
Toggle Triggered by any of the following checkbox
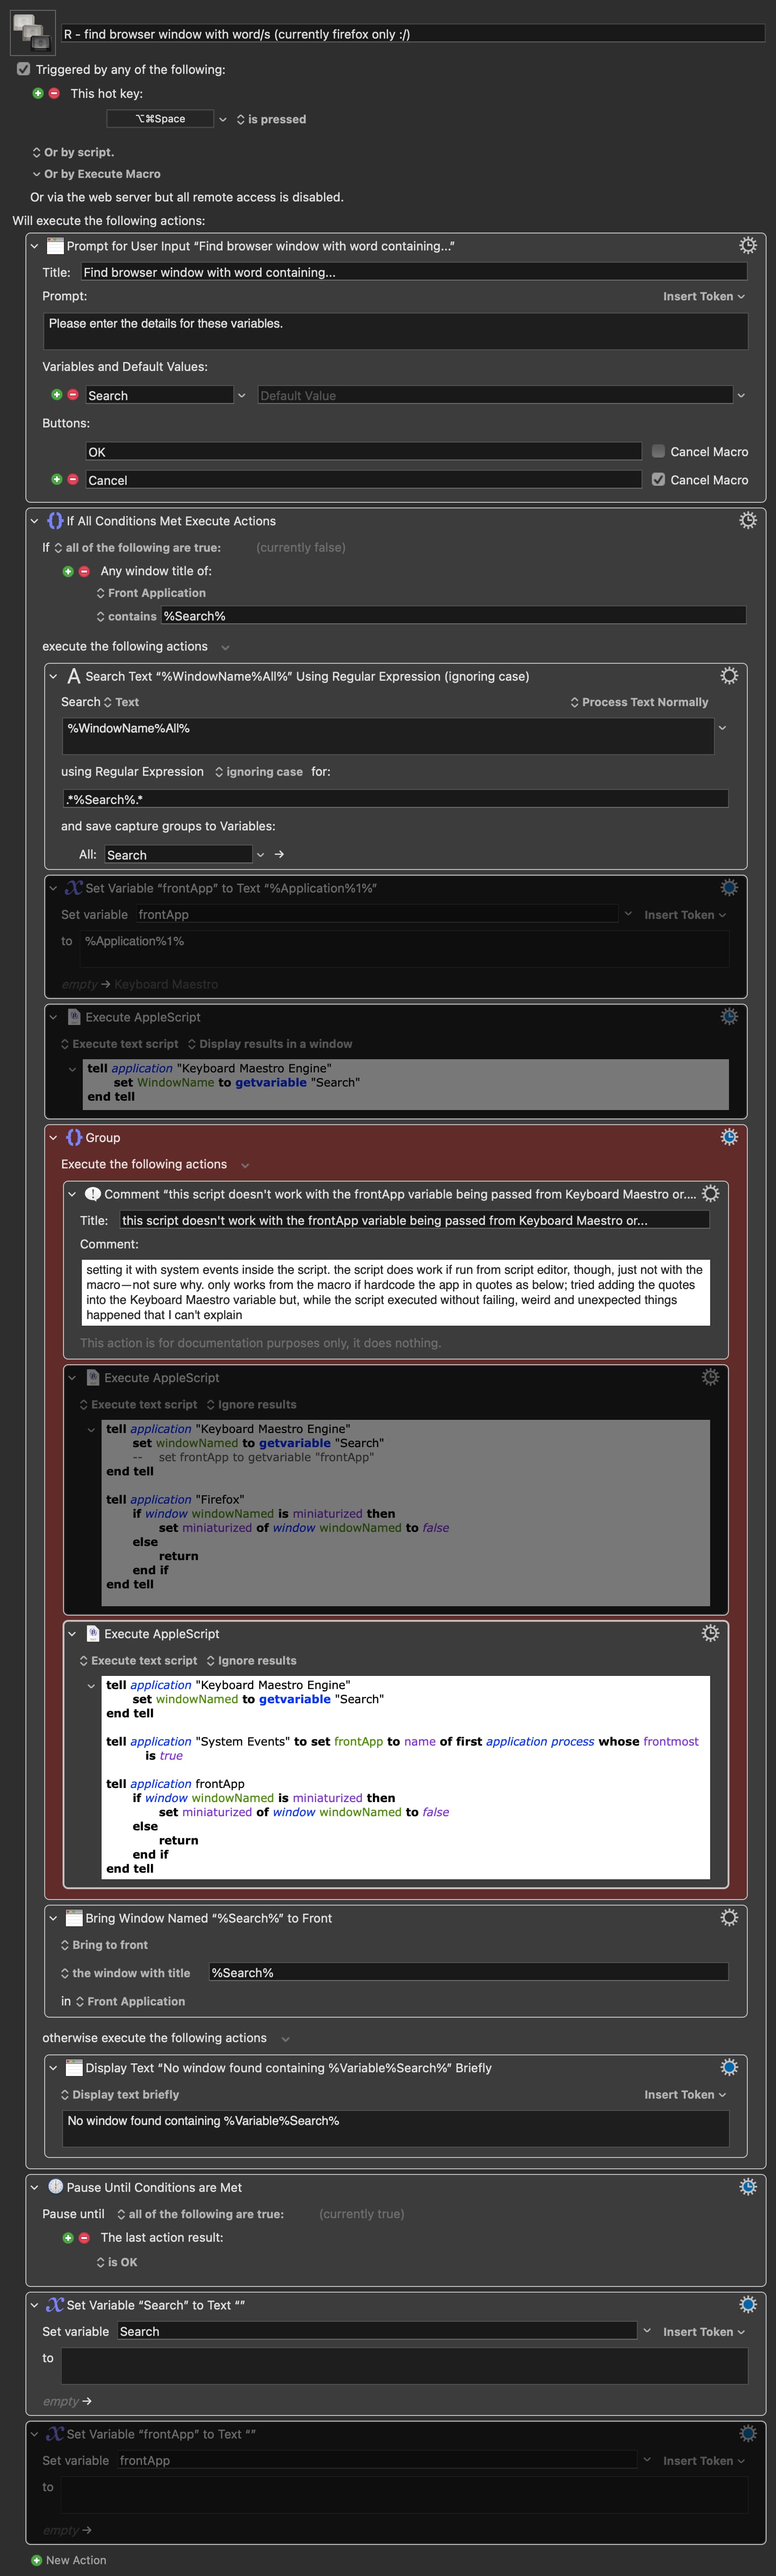coord(23,69)
